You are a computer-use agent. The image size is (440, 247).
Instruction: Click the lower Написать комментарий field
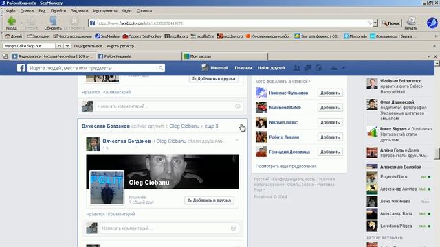click(x=166, y=228)
